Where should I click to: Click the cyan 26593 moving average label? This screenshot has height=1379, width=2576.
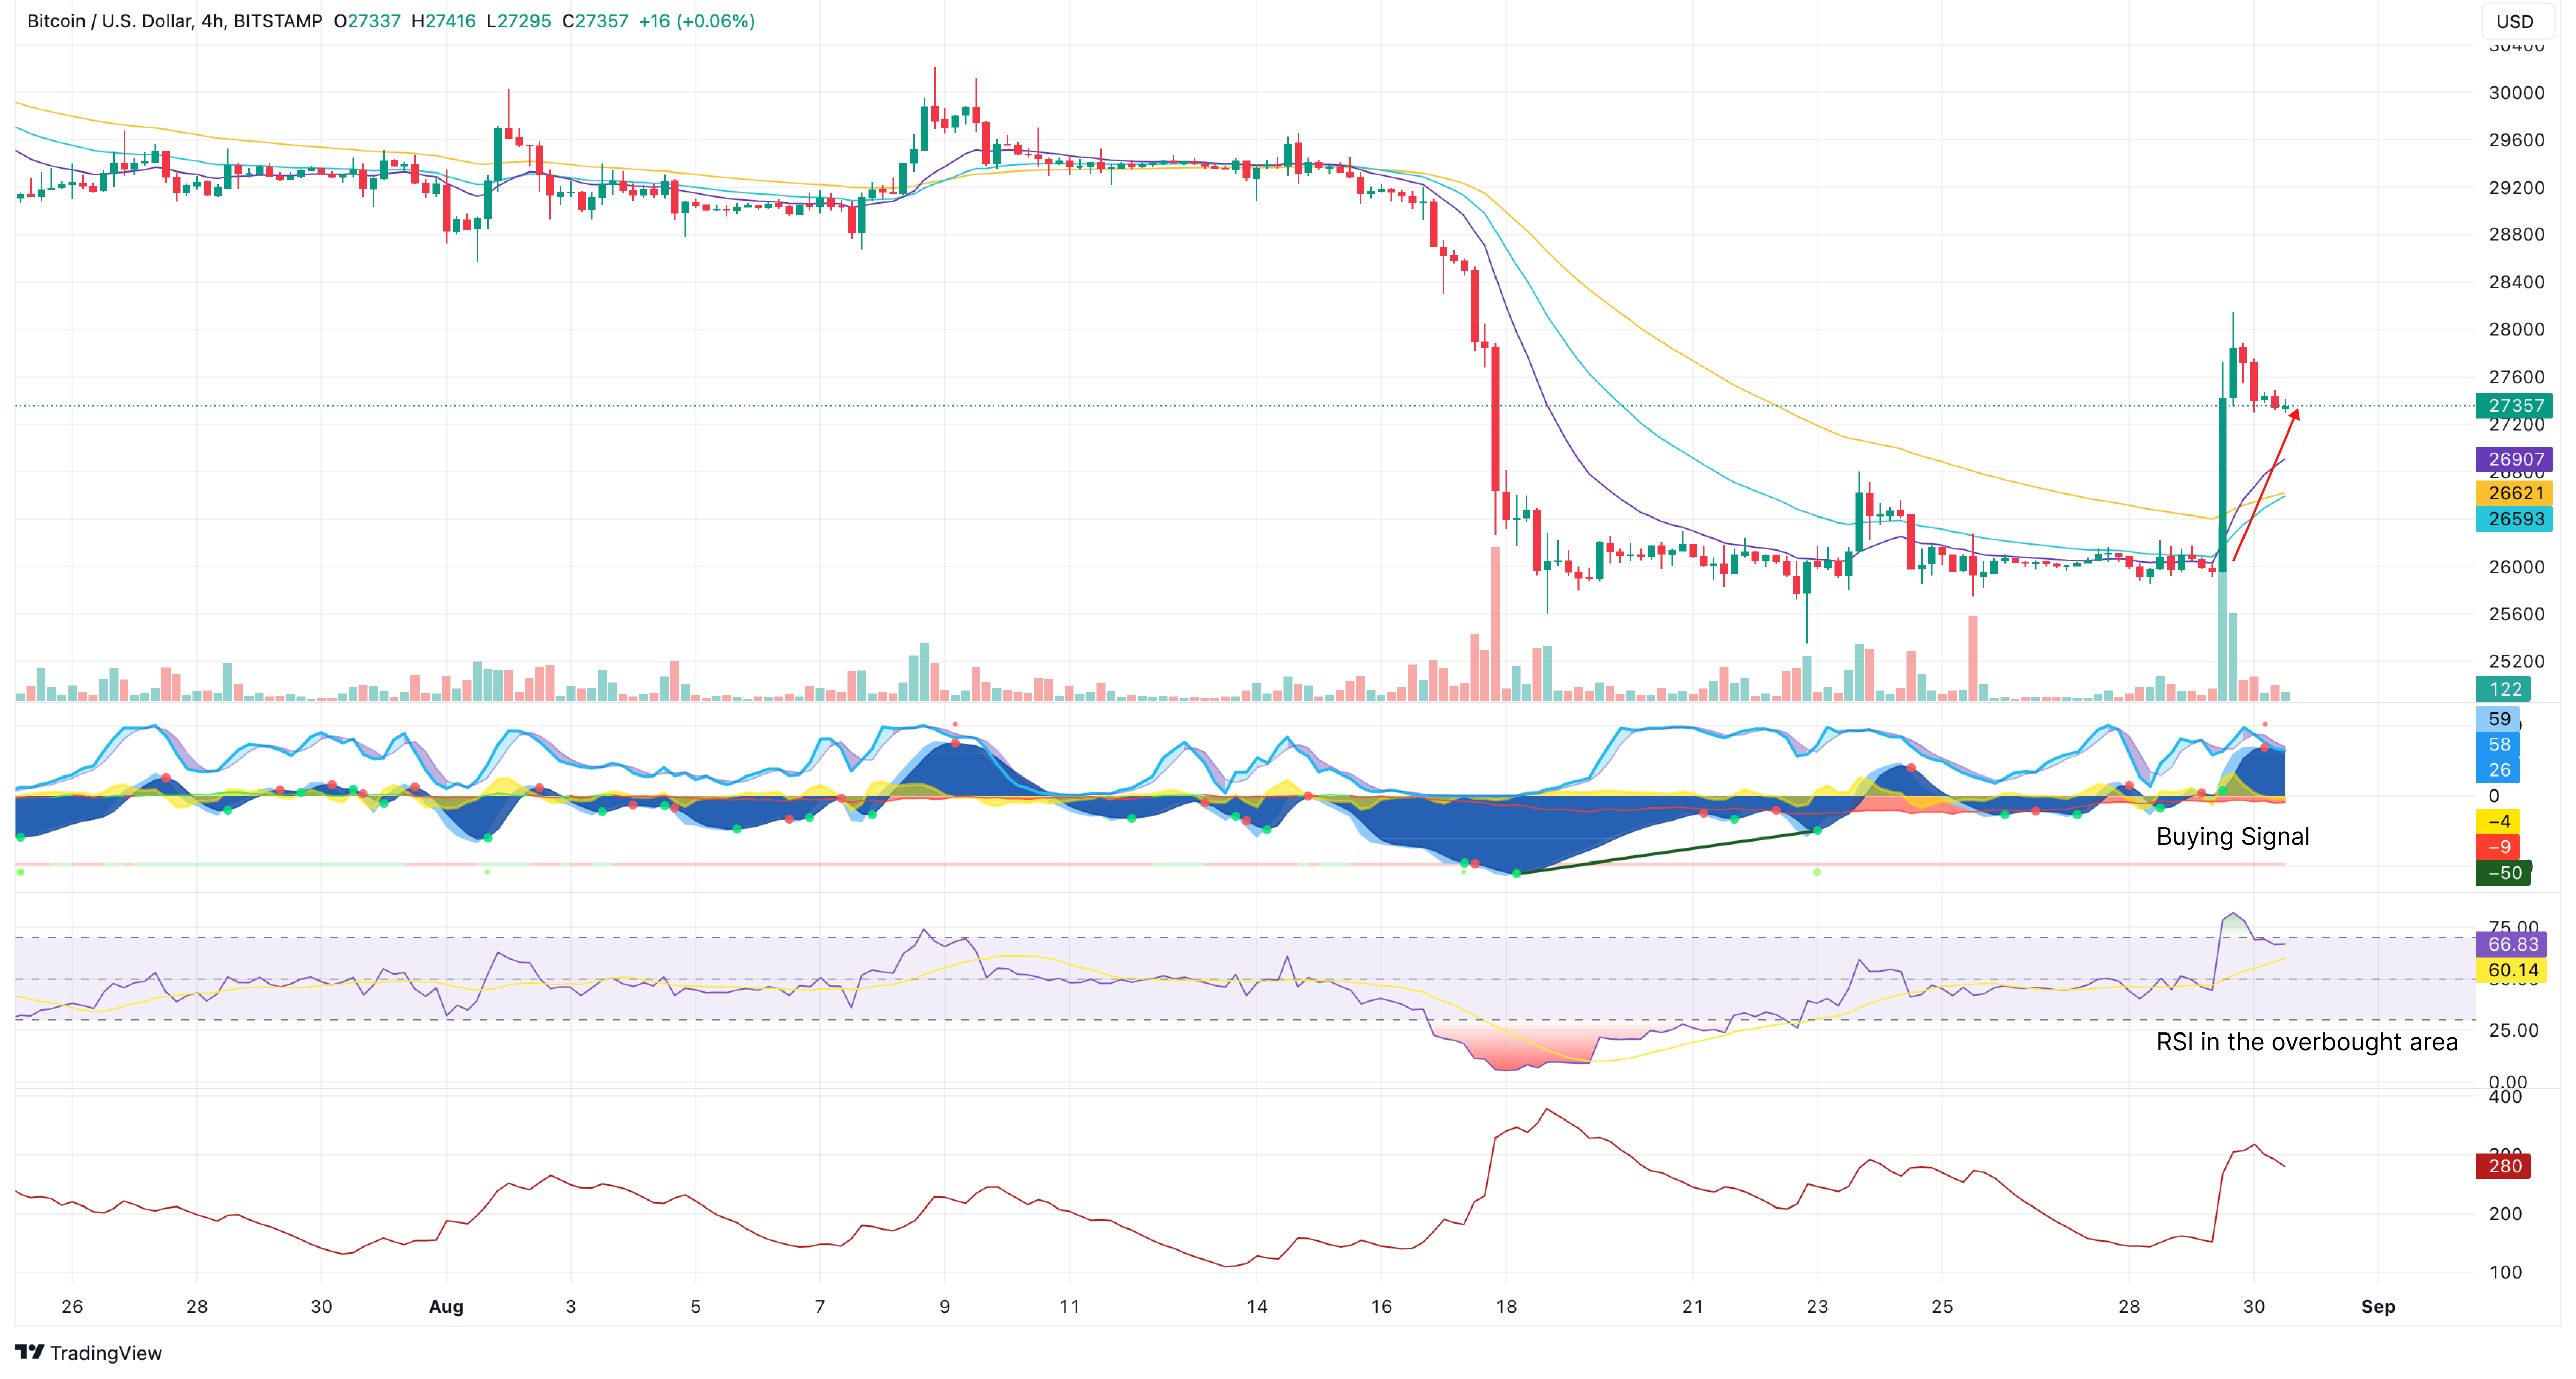coord(2515,519)
